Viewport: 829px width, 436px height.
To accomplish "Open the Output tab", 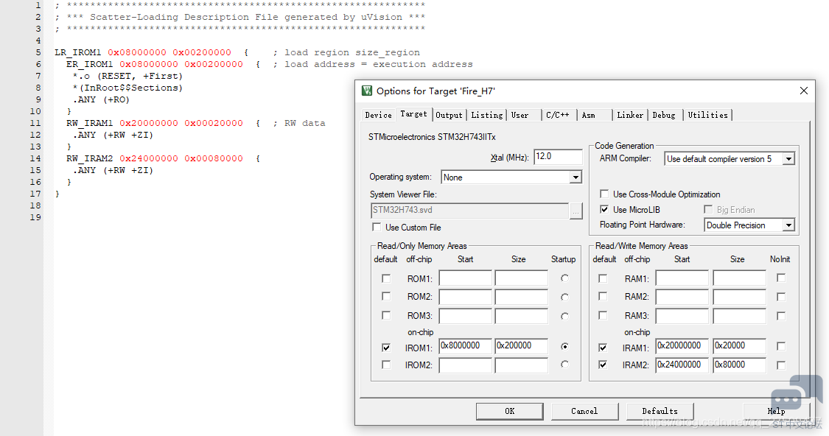I will [450, 115].
